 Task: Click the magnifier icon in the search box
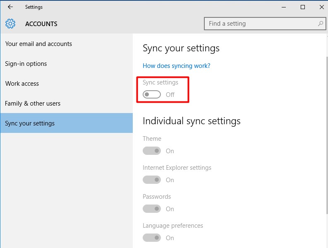[321, 24]
